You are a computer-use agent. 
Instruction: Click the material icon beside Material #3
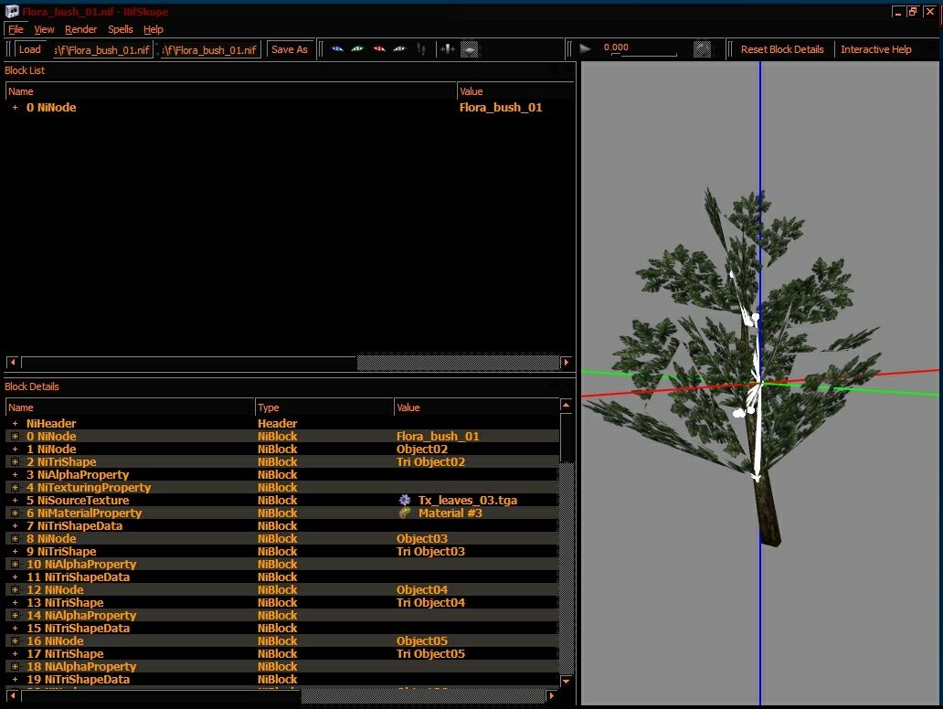[405, 513]
